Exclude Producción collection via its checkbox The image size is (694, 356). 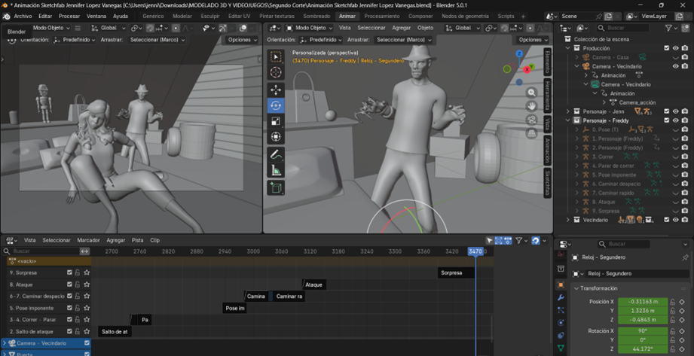click(666, 48)
